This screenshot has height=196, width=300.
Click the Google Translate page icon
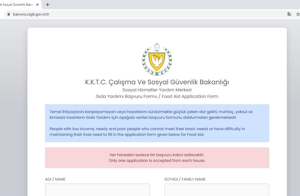(x=289, y=14)
